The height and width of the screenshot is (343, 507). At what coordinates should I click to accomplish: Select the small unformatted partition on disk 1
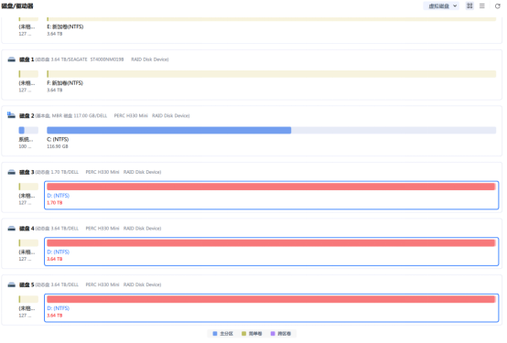point(28,74)
